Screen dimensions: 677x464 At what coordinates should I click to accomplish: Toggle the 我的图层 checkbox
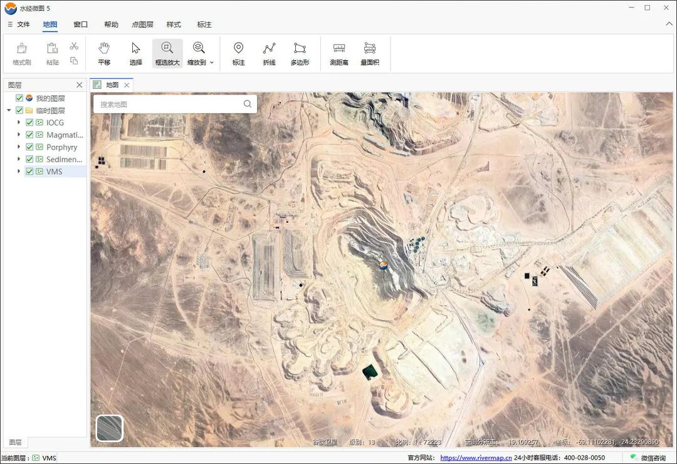point(19,98)
